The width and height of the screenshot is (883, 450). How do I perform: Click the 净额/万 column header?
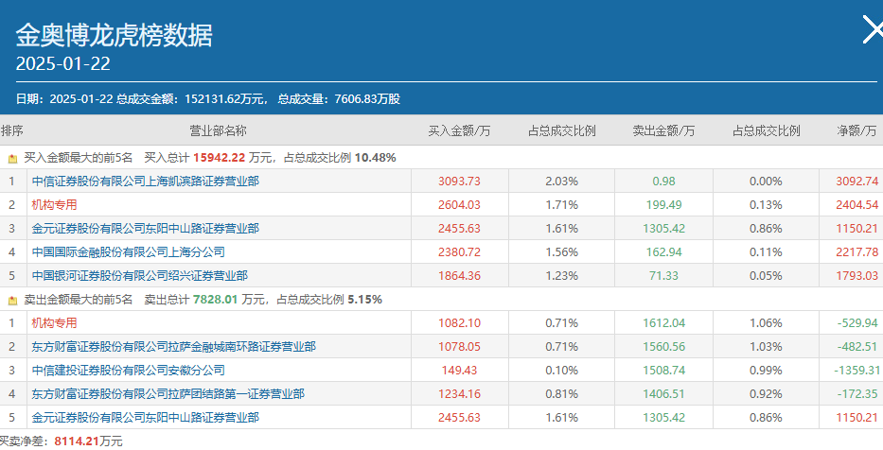[x=857, y=131]
